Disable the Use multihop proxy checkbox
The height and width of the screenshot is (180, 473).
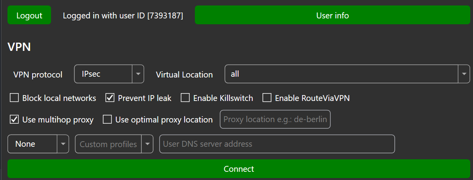coord(15,119)
